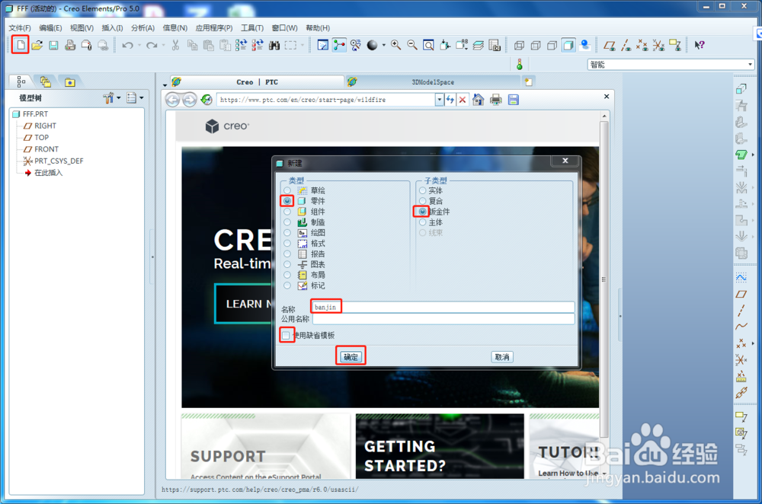Save the browser page
Screen dimensions: 762x504
tap(513, 100)
